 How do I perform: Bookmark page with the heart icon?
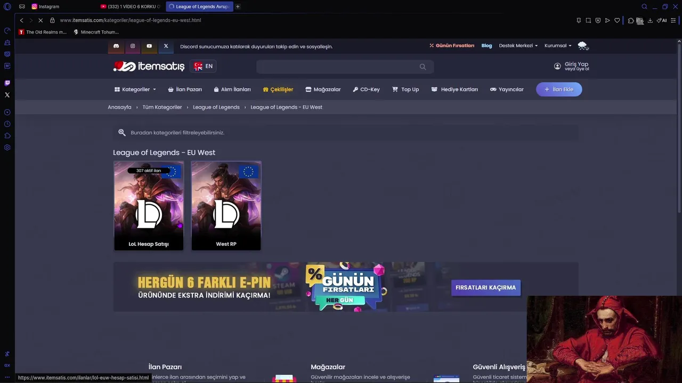617,20
